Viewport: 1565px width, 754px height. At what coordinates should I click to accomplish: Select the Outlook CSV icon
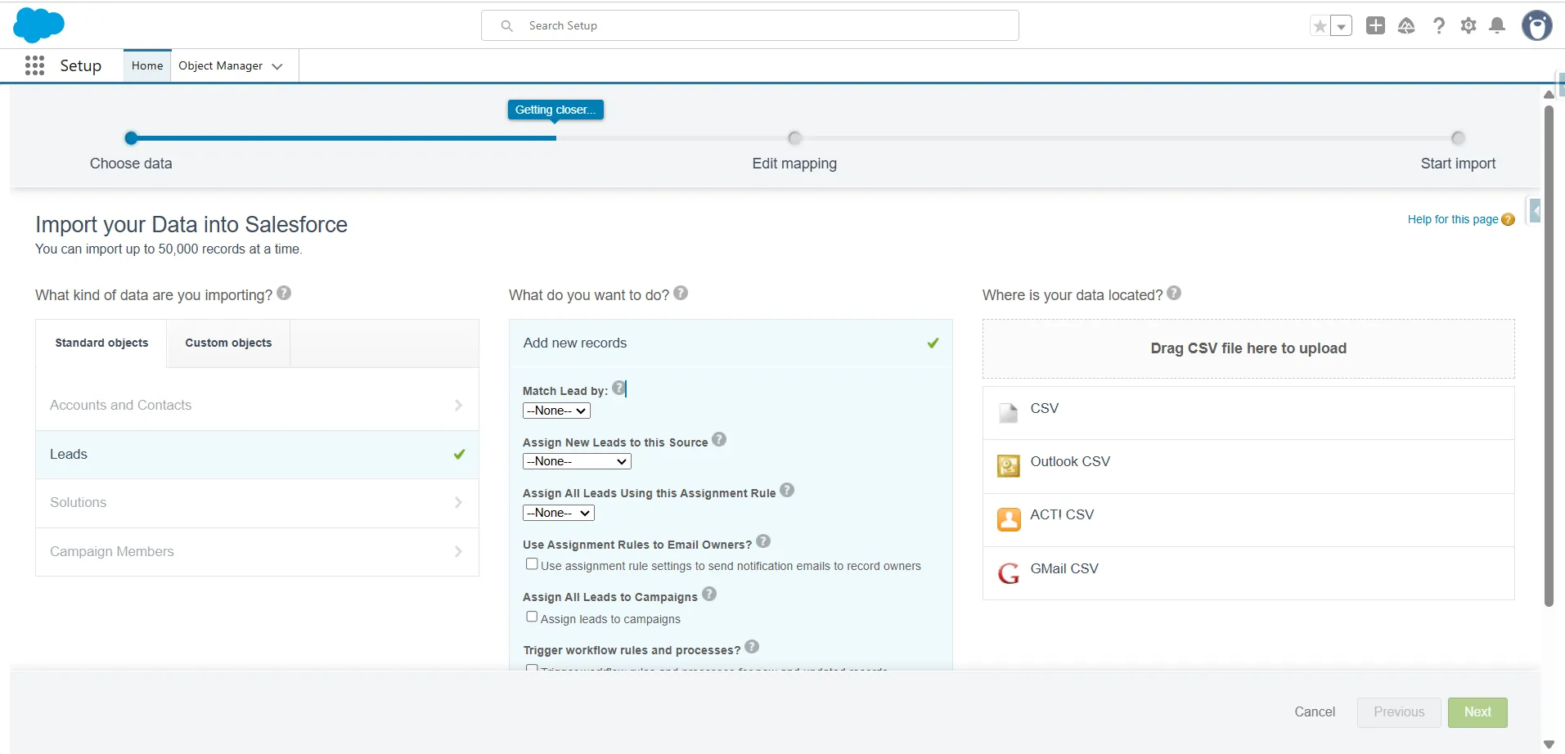coord(1009,466)
